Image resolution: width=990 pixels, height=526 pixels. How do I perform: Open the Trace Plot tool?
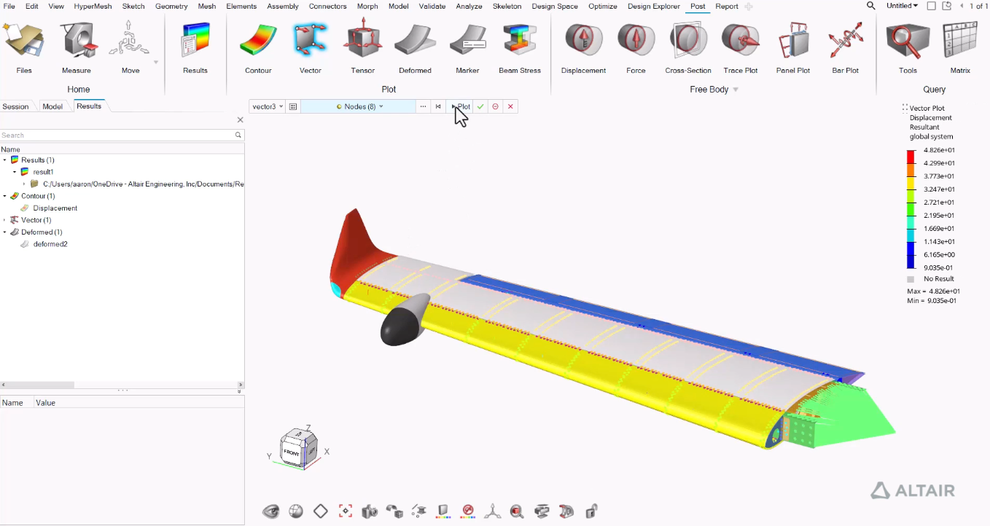(x=740, y=41)
